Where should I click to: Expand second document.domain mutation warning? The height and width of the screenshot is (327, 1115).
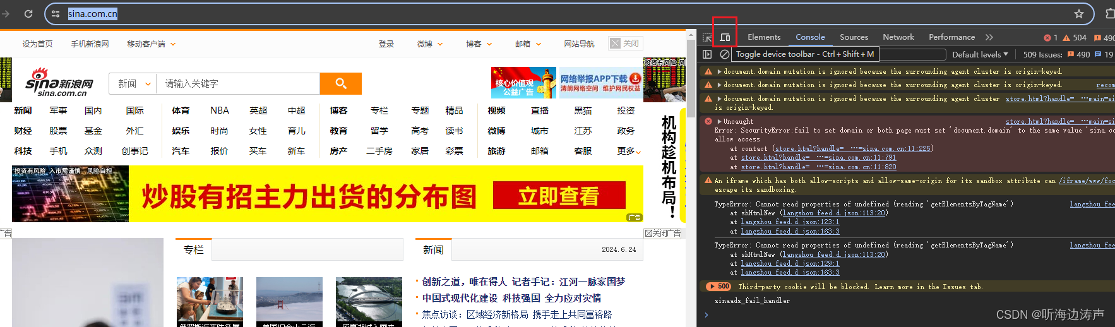click(719, 85)
